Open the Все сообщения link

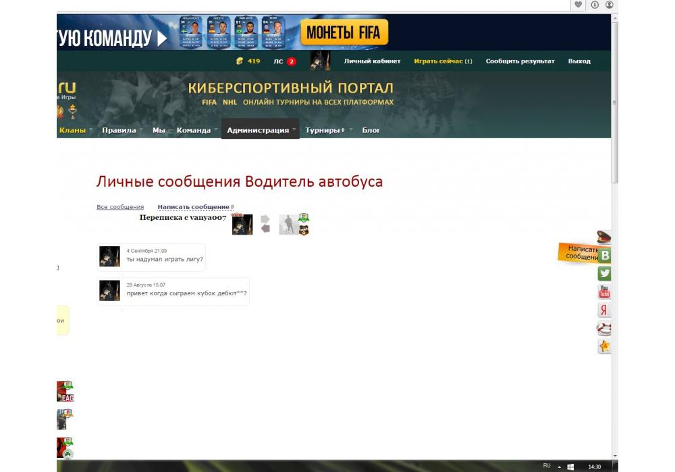(120, 207)
